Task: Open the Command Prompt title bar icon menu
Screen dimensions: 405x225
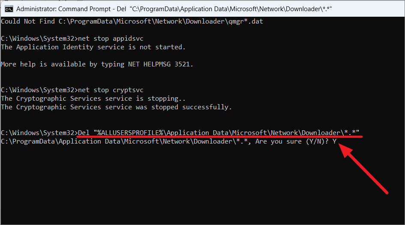Action: [x=9, y=9]
